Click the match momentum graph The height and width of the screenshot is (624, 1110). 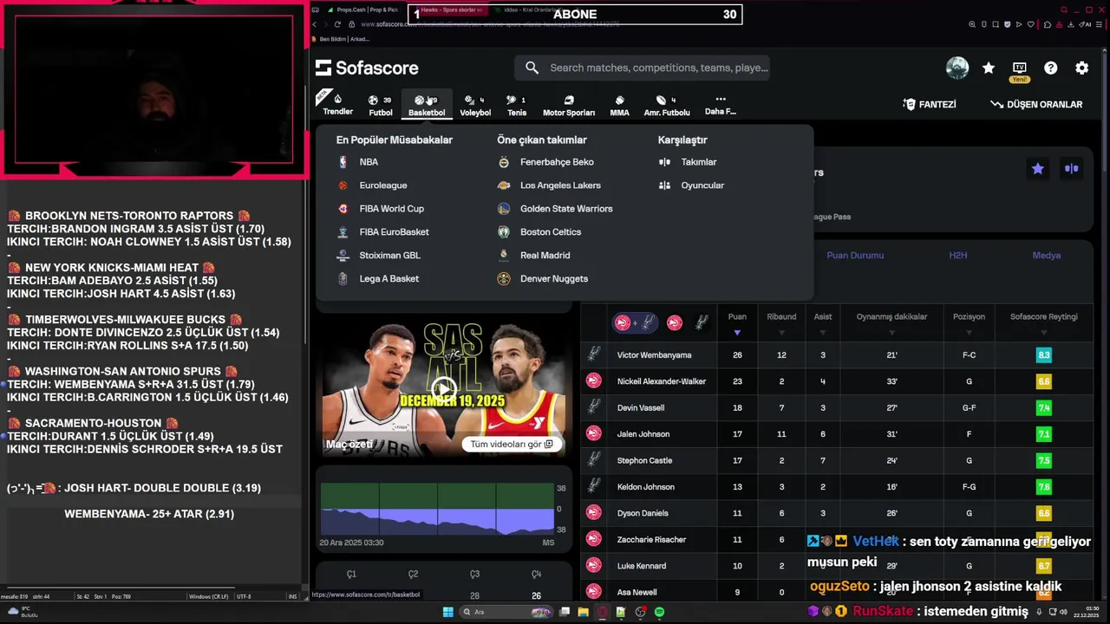[x=438, y=509]
